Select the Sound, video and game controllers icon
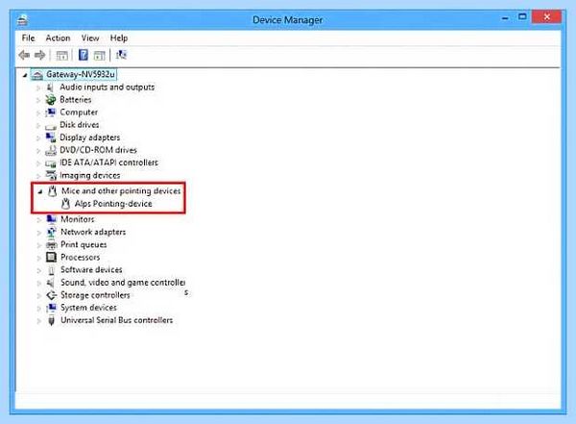The image size is (576, 424). tap(51, 283)
